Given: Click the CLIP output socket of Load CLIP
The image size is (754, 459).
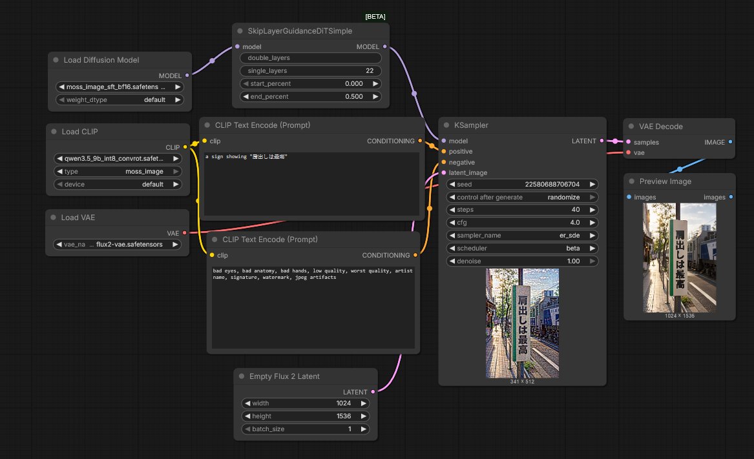Looking at the screenshot, I should tap(185, 147).
